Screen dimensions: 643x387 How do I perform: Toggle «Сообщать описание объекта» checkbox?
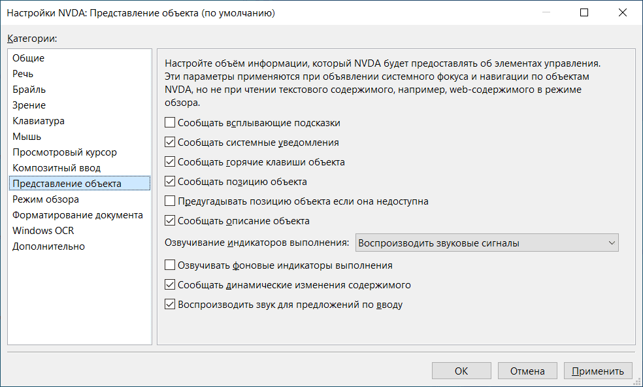171,221
